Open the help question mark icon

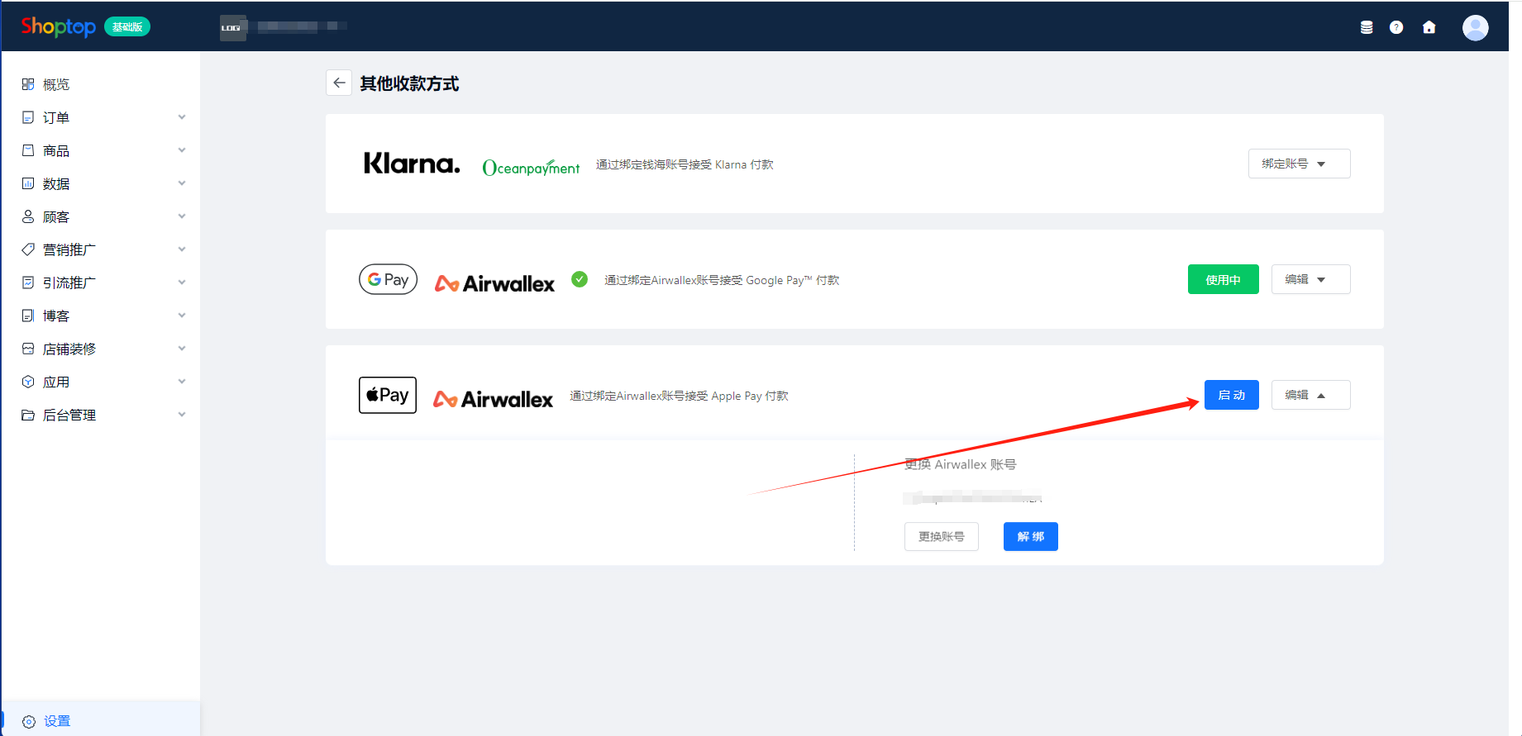(1396, 27)
